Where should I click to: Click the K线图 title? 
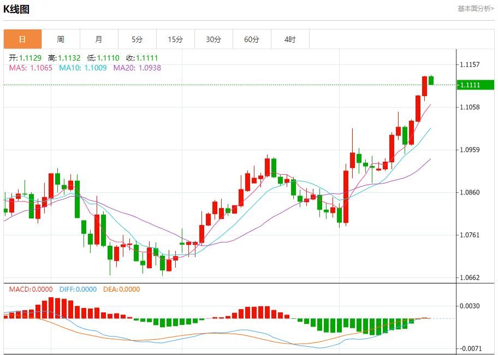tap(16, 9)
